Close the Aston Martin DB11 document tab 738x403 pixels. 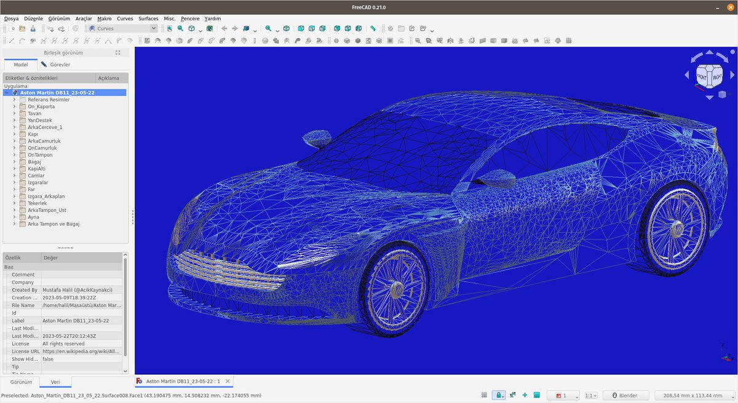click(228, 381)
